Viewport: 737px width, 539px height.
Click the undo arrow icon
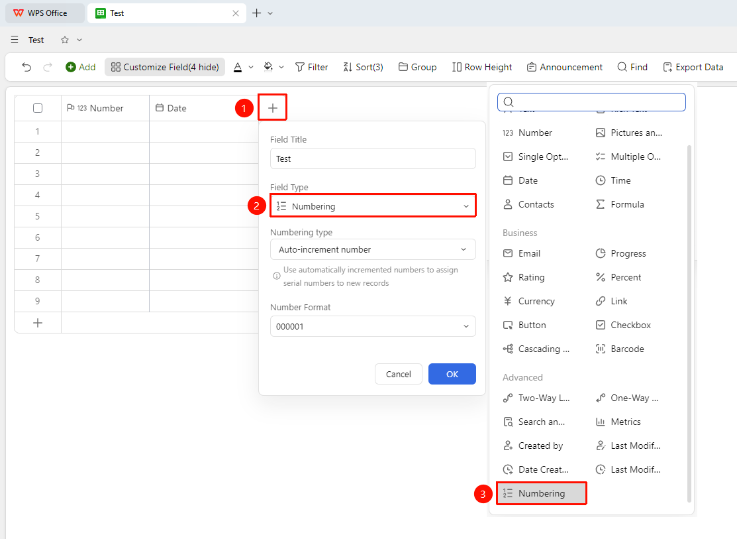pos(26,67)
